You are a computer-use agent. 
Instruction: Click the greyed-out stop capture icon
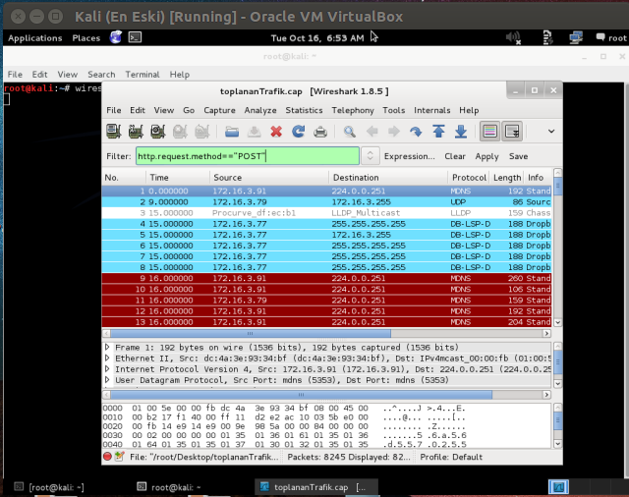pos(180,132)
